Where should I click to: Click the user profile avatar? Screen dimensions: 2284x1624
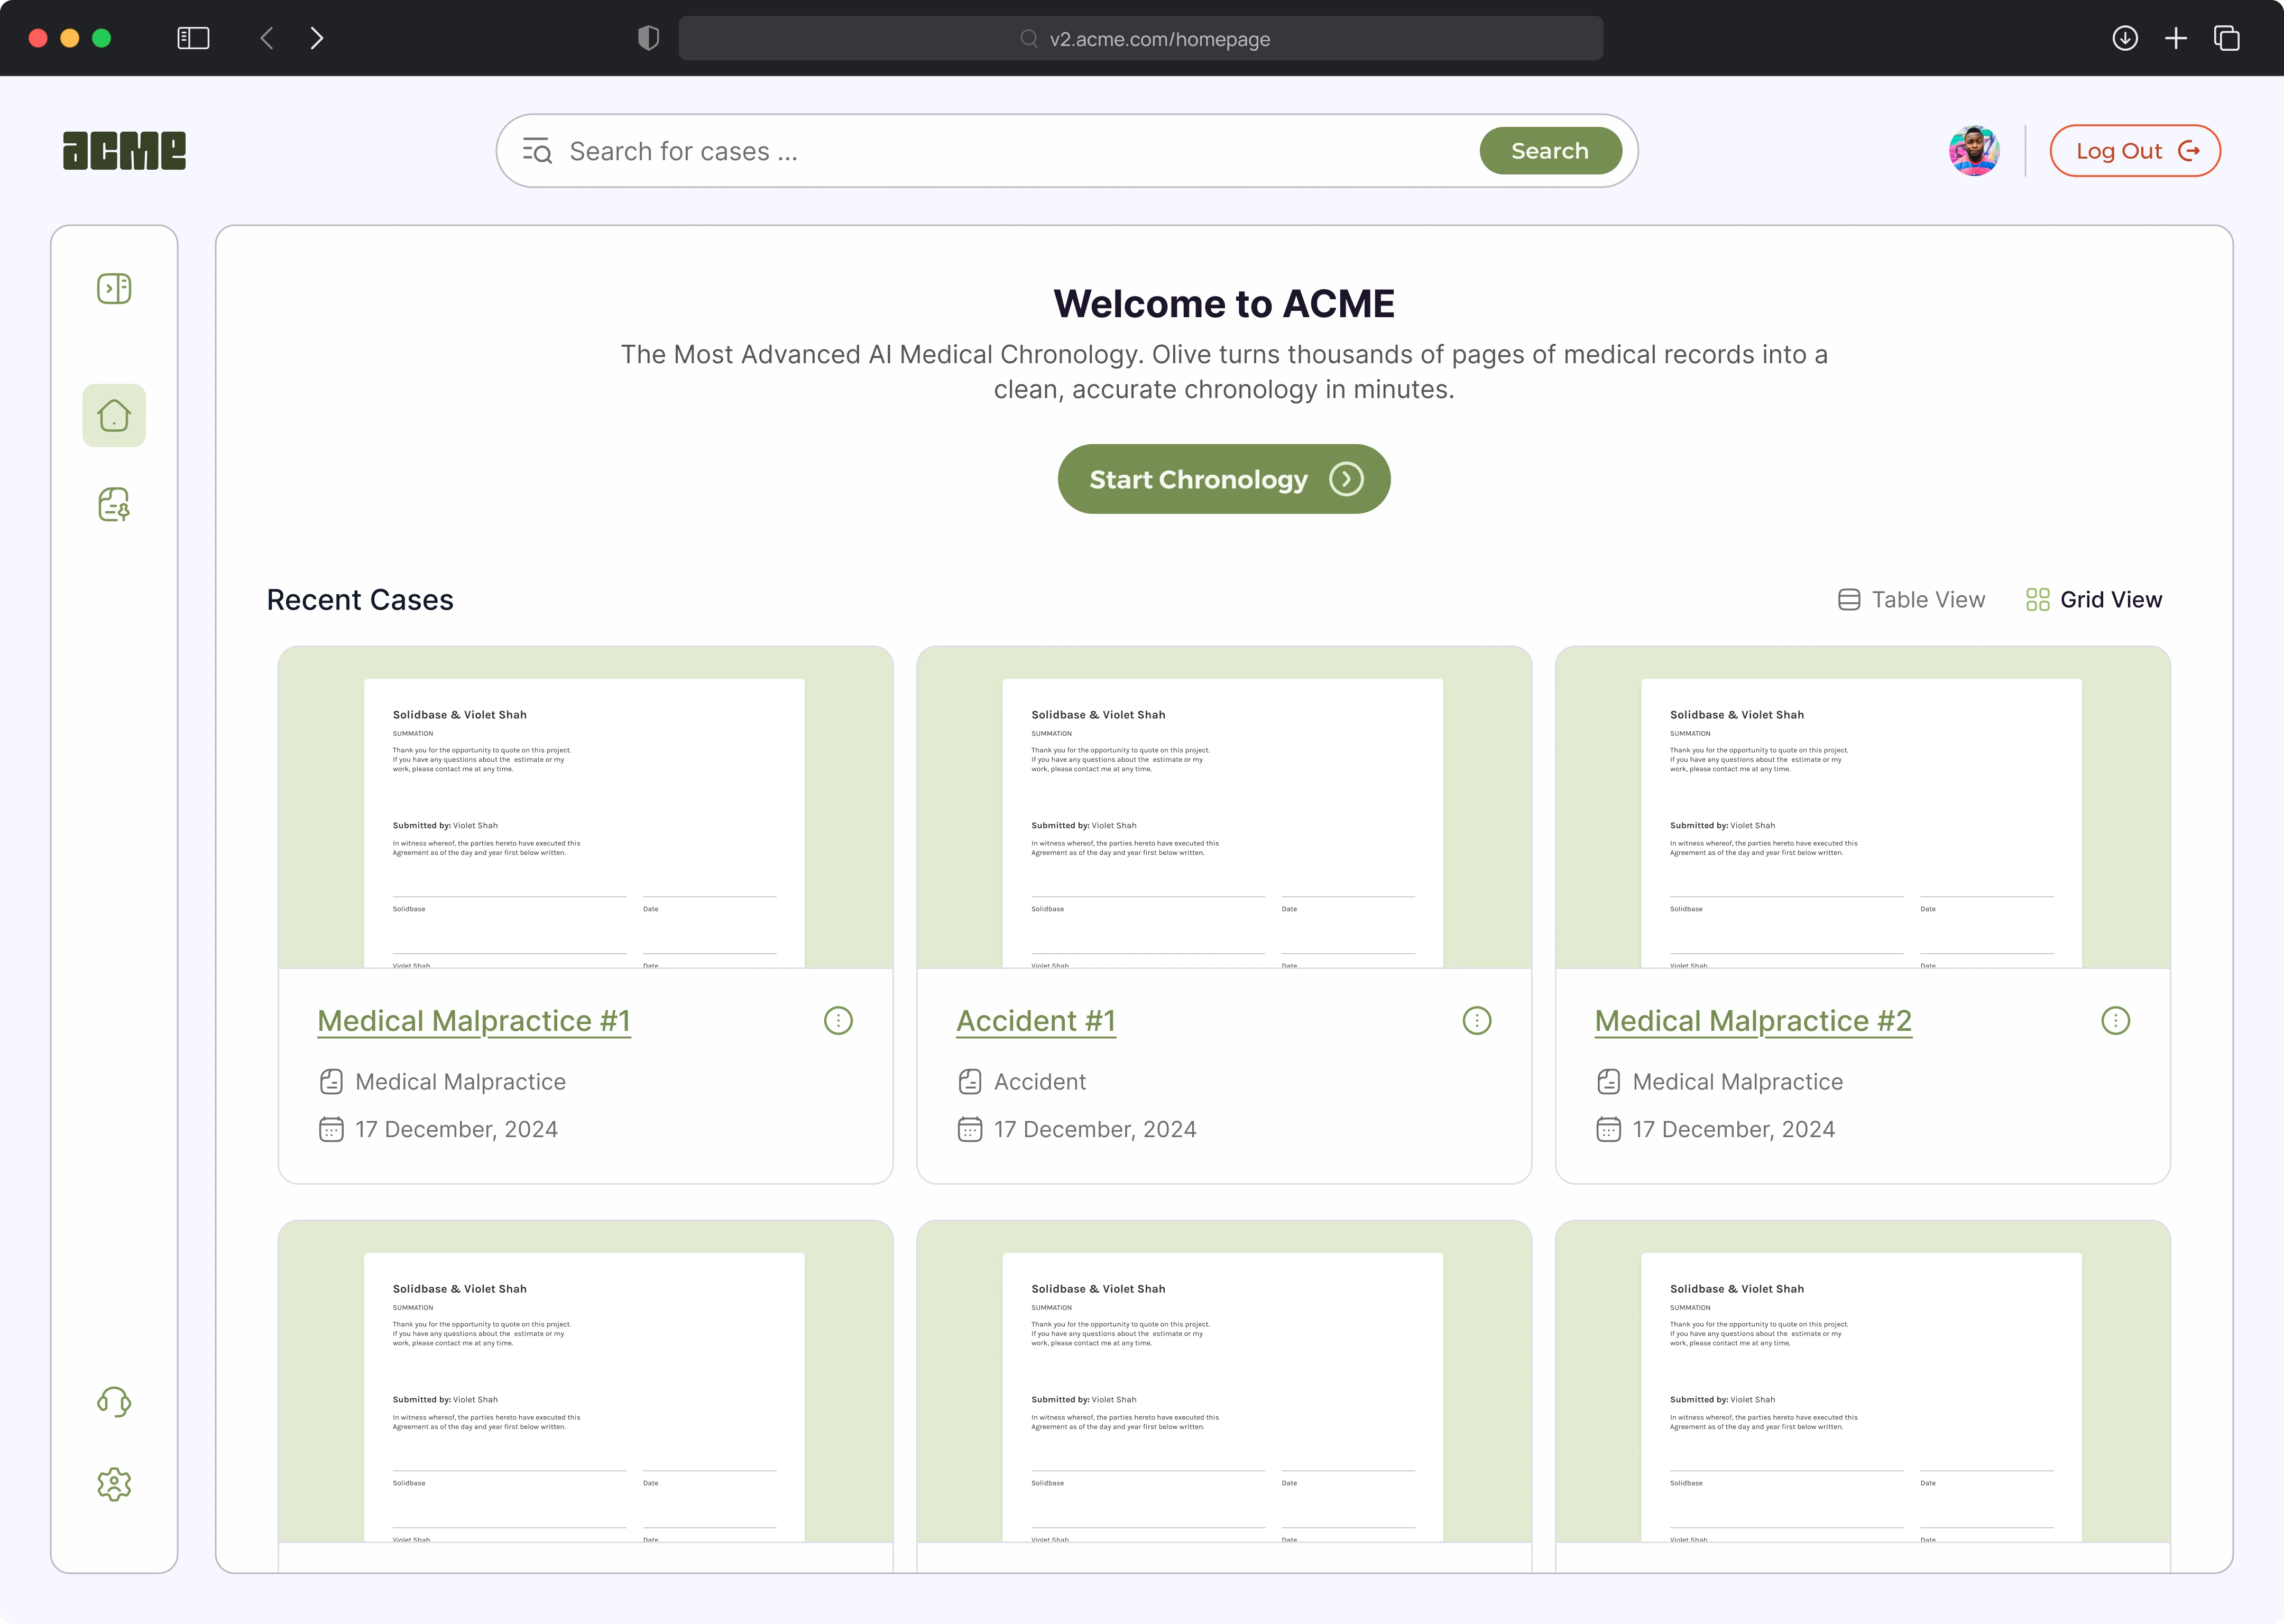click(1973, 151)
